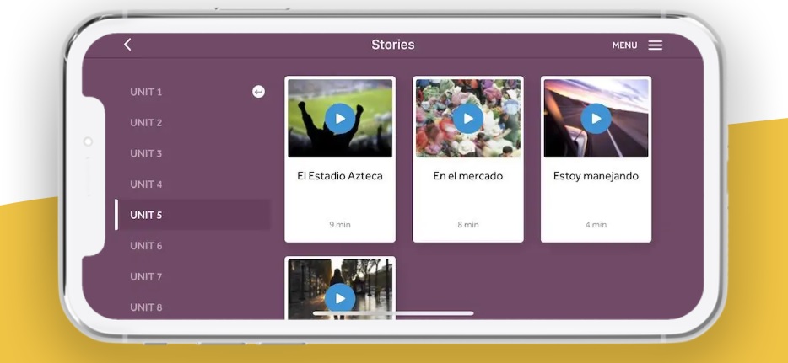Click the 'En el mercado' title text
The height and width of the screenshot is (363, 788).
(x=468, y=176)
